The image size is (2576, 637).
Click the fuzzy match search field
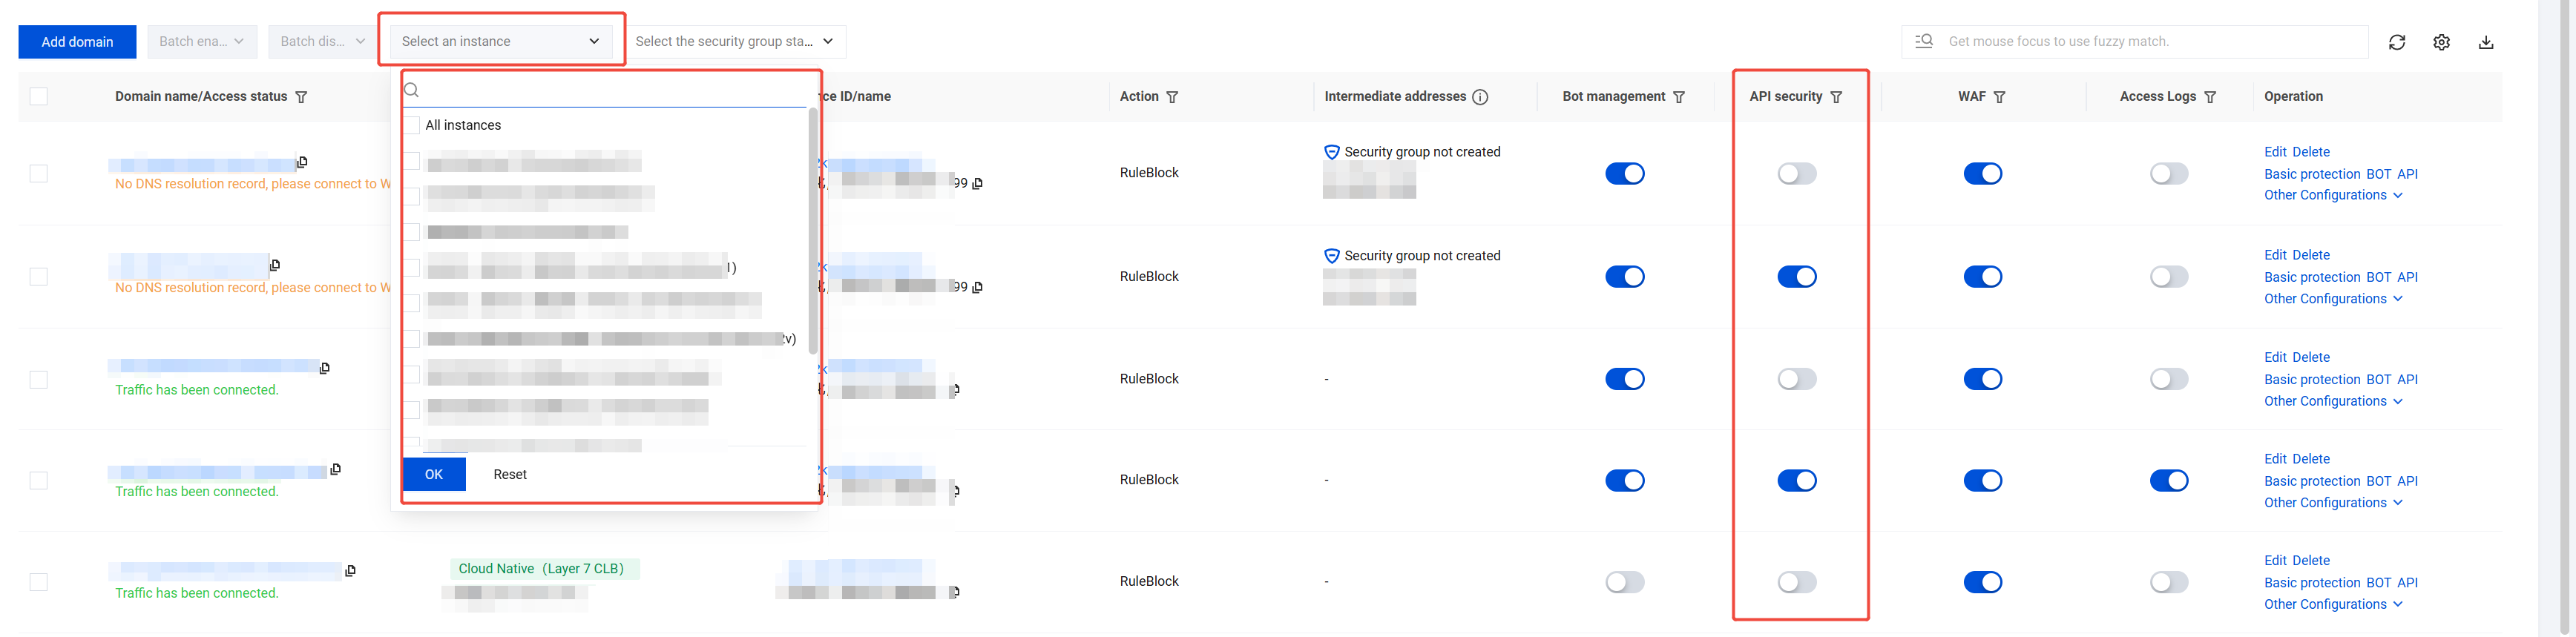(x=2150, y=41)
